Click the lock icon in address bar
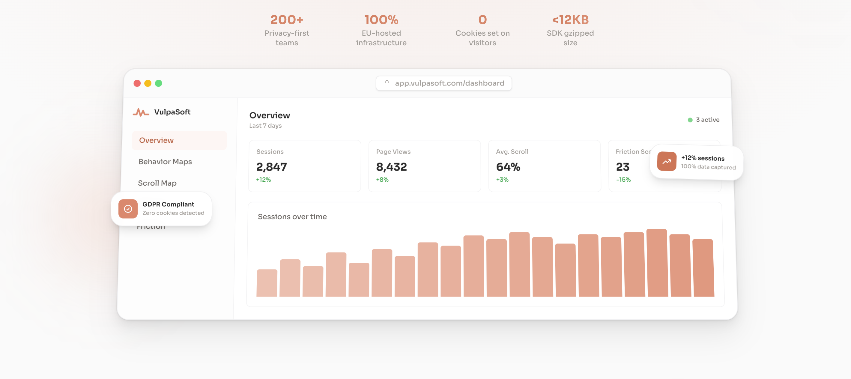 [387, 83]
